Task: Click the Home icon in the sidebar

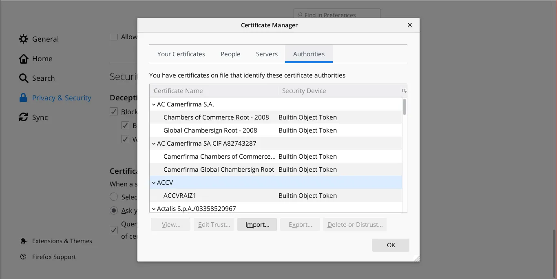Action: 24,58
